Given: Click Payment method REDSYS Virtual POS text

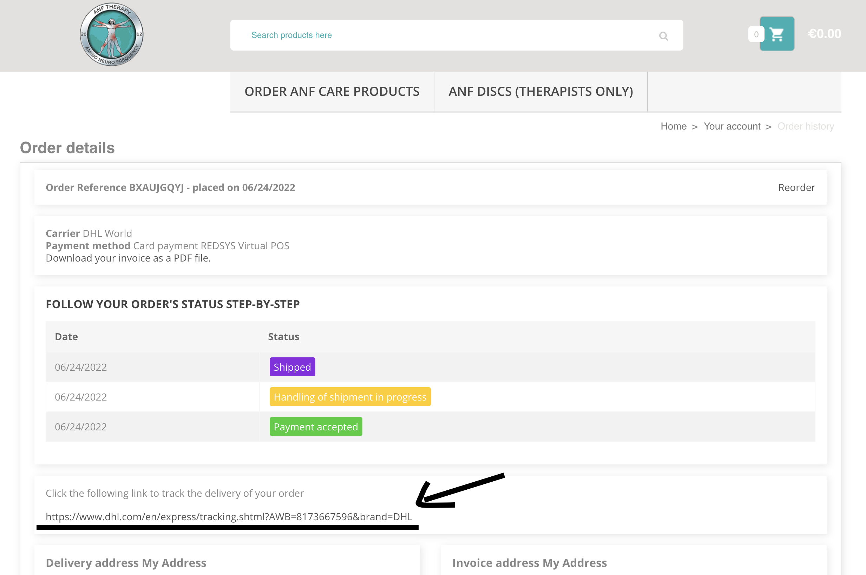Looking at the screenshot, I should [167, 246].
